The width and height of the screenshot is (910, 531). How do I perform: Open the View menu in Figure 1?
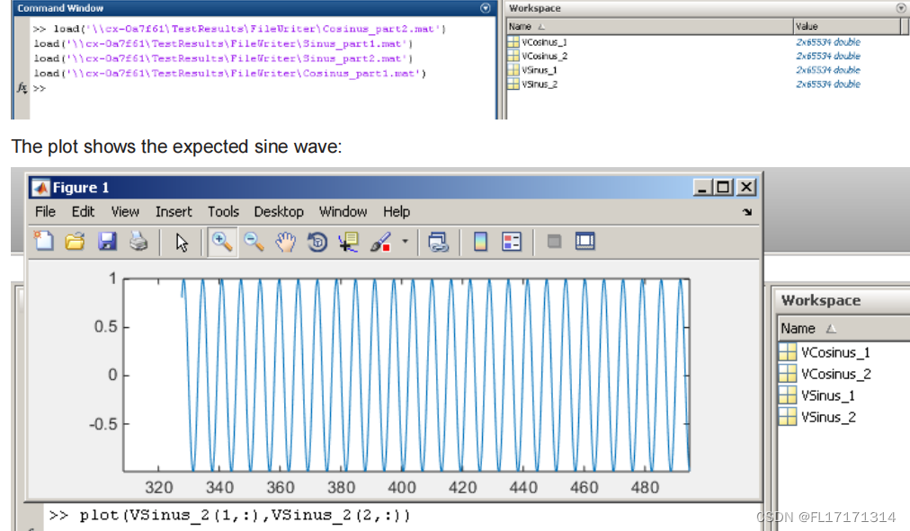[x=125, y=212]
